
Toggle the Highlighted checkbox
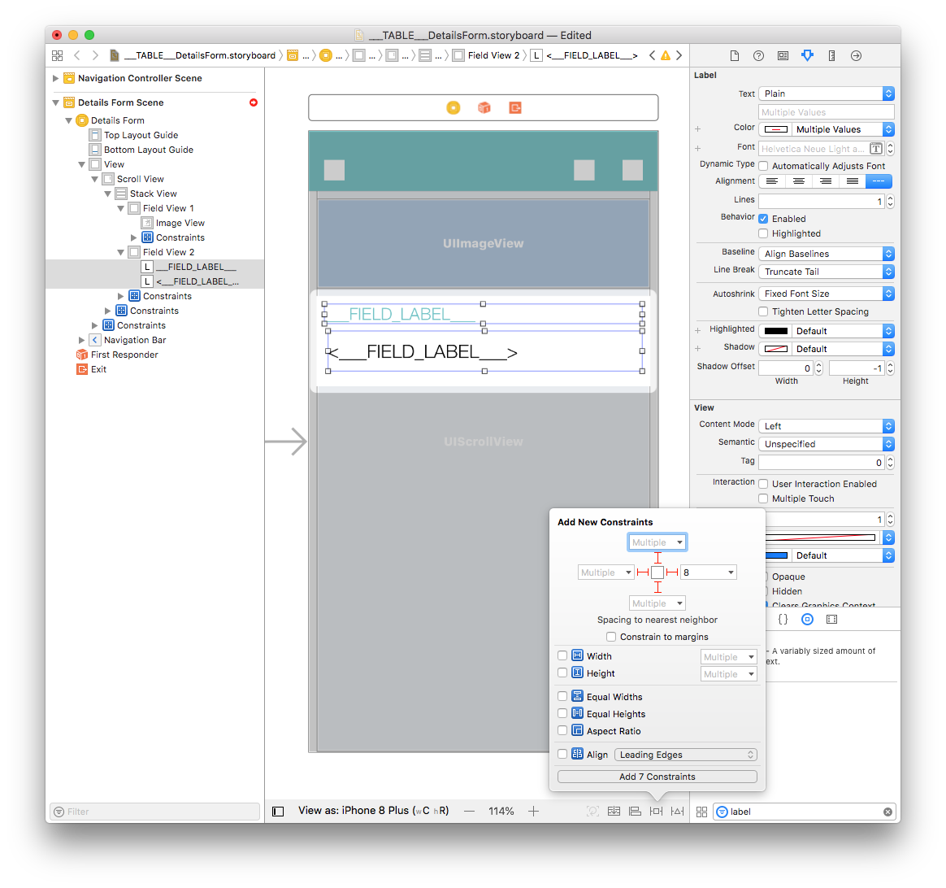[x=763, y=233]
